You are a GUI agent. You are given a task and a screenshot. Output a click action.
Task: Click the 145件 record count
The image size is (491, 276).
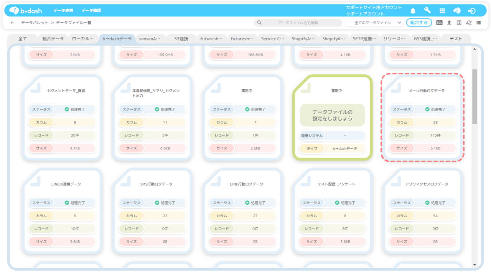[x=435, y=135]
